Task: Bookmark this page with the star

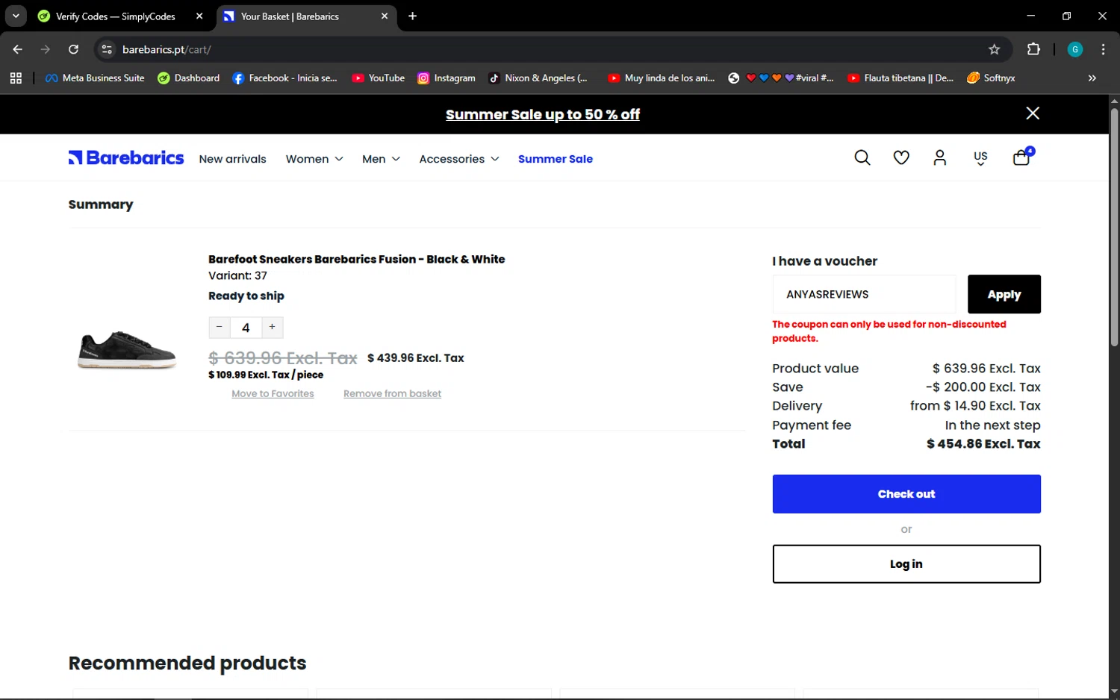Action: tap(994, 49)
